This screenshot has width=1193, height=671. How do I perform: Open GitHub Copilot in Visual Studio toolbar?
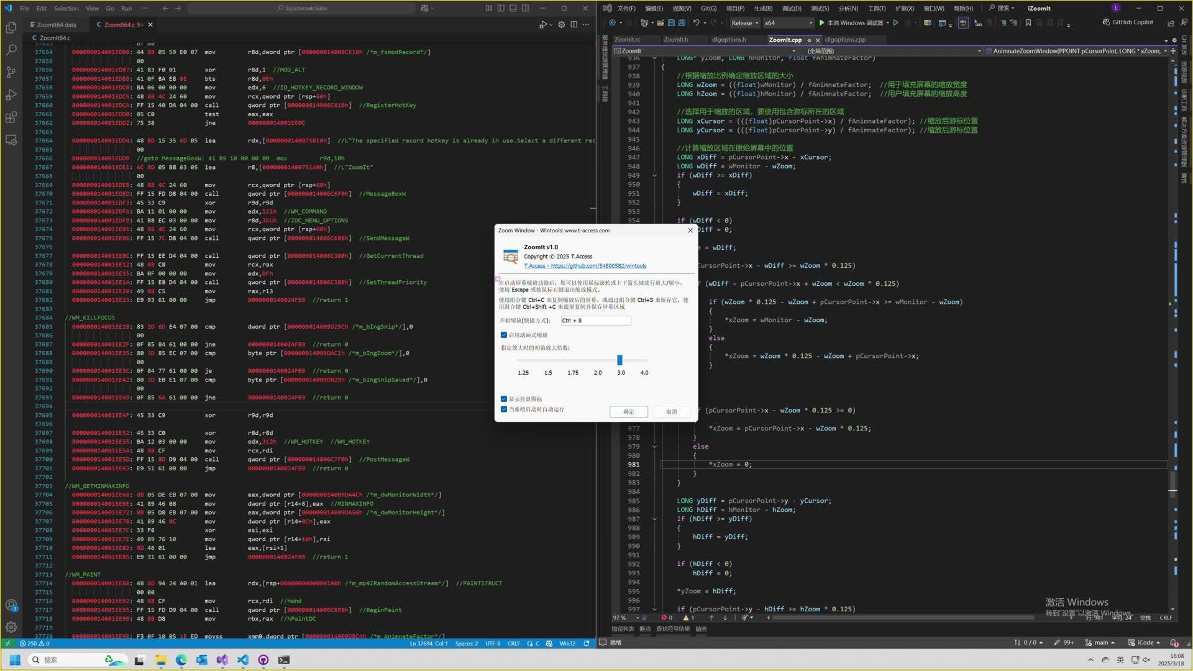pyautogui.click(x=1128, y=22)
